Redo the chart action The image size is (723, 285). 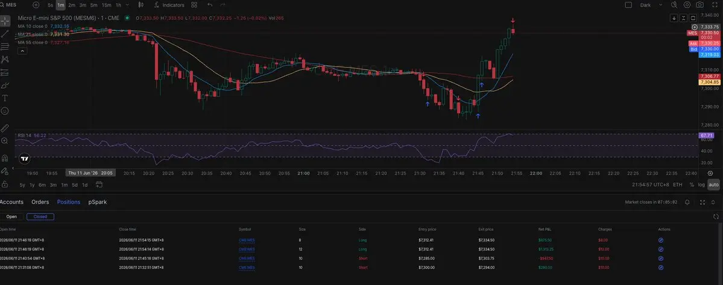coord(223,5)
